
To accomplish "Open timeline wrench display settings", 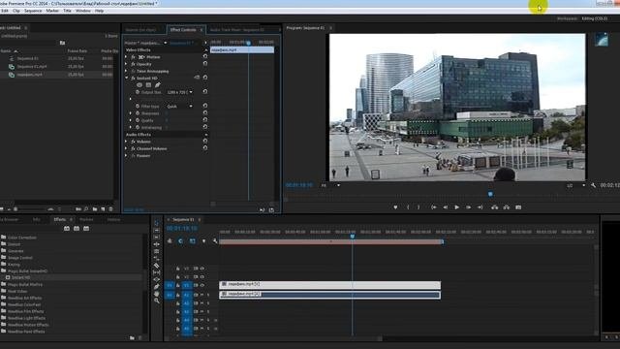I will click(215, 241).
